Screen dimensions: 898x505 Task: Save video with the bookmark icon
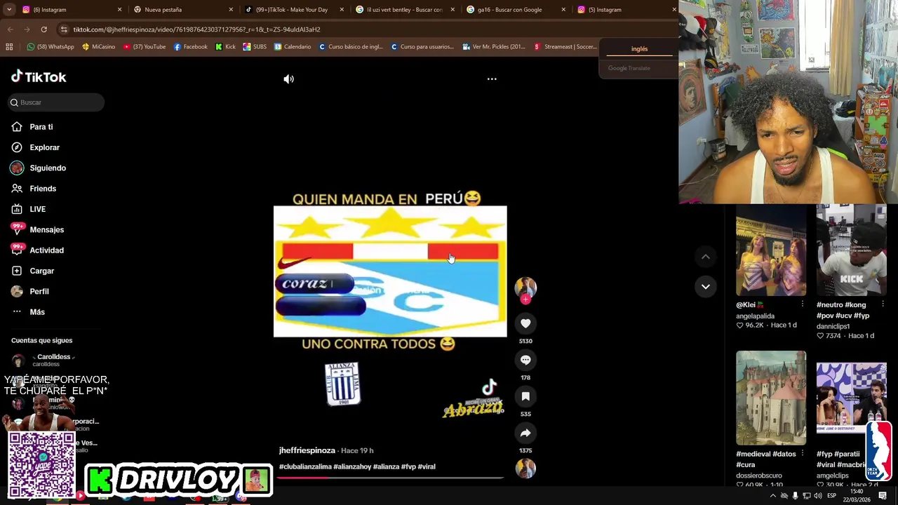point(525,396)
